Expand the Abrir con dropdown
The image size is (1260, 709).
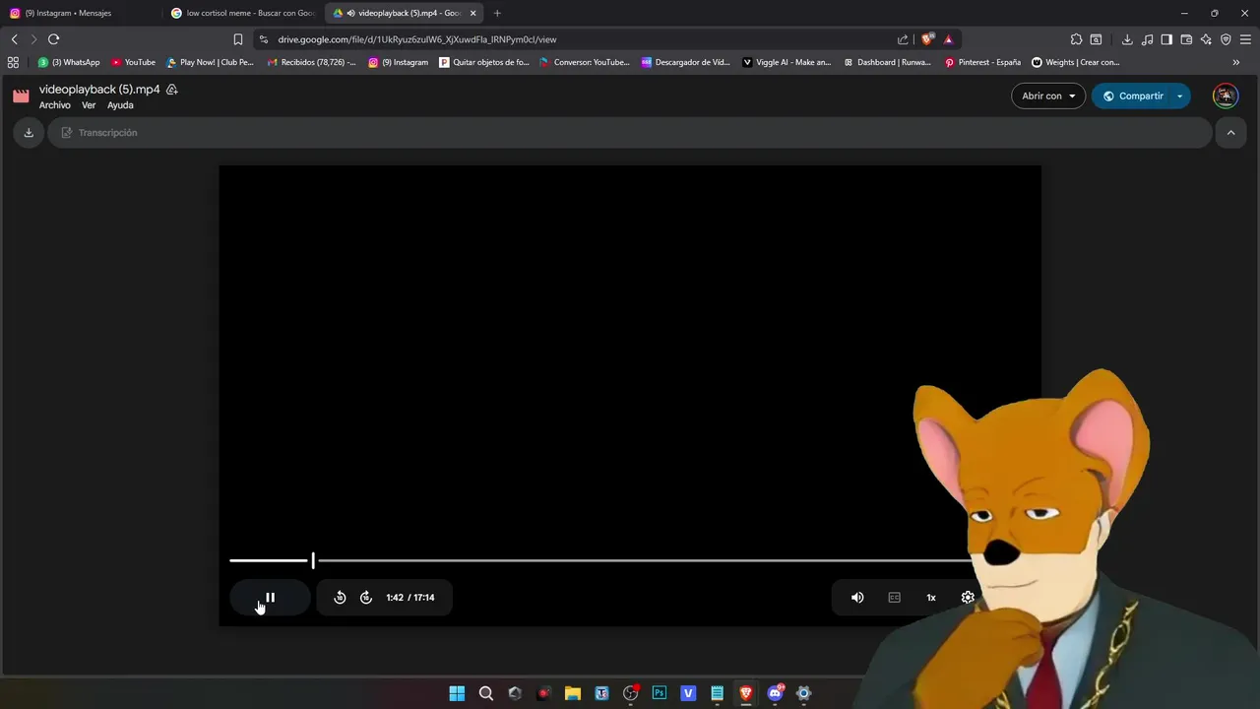click(1048, 96)
